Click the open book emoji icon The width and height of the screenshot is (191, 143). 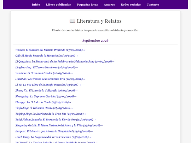tap(73, 21)
